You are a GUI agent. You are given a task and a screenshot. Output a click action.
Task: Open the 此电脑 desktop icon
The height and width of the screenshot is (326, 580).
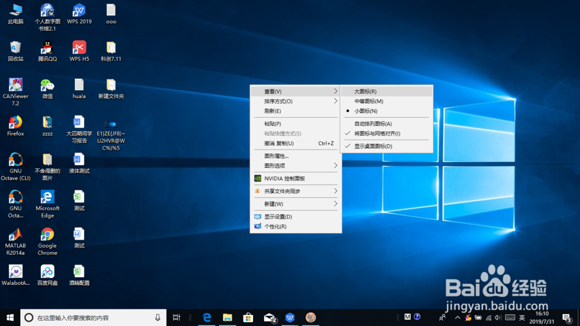(x=16, y=14)
